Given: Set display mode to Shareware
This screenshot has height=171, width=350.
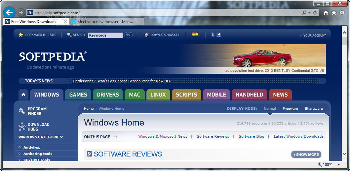Looking at the screenshot, I should click(x=314, y=109).
